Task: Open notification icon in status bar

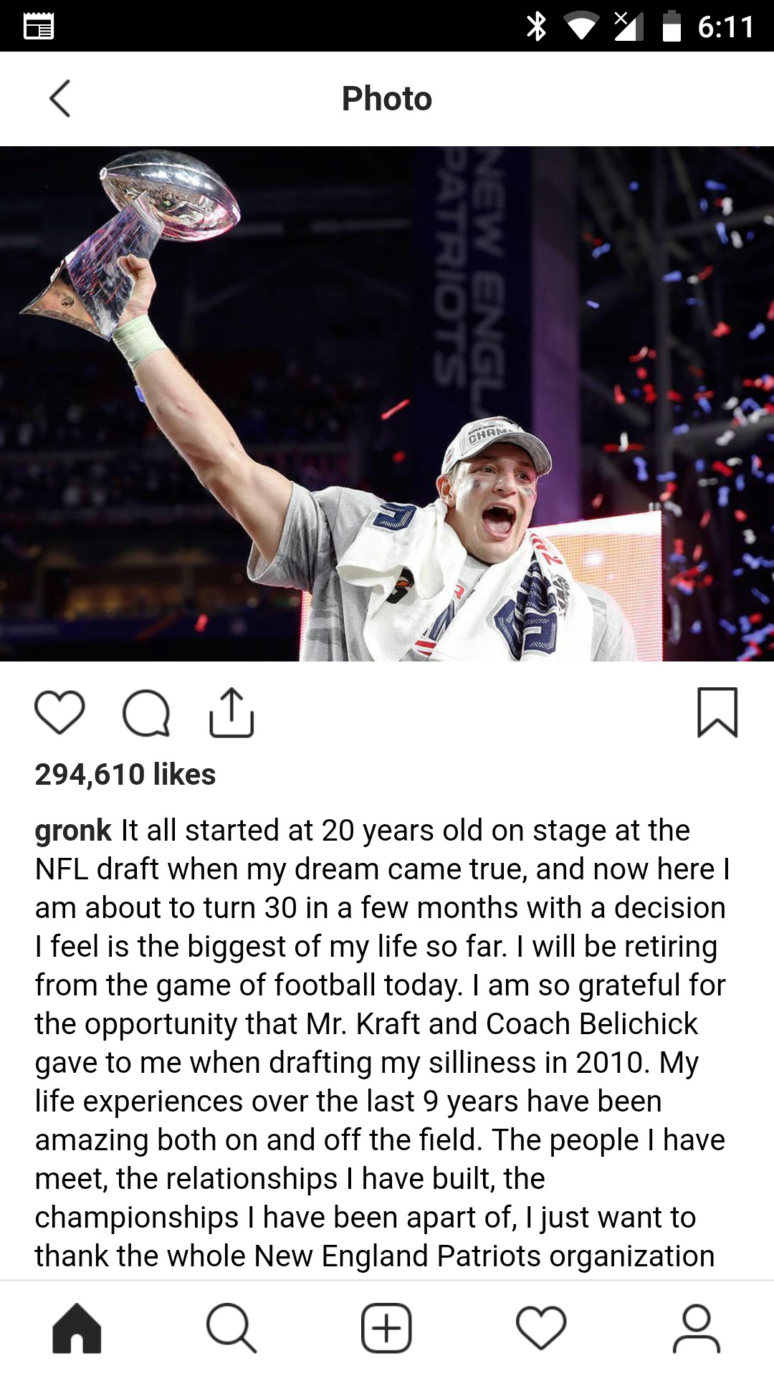Action: (x=39, y=27)
